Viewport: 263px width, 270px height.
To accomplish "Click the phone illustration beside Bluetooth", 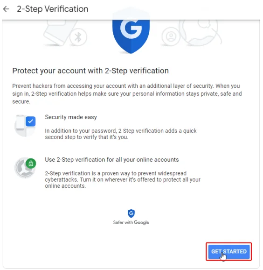I will tap(58, 32).
